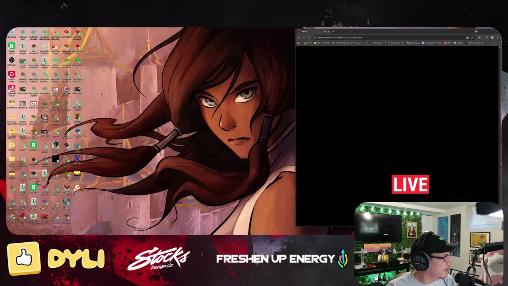Open the Chrome profile avatar

click(x=492, y=37)
